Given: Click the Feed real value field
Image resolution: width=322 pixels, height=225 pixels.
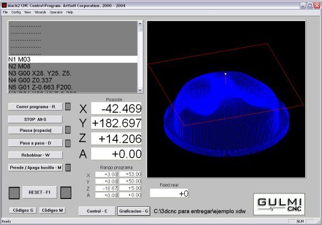Looking at the screenshot, I should (169, 194).
